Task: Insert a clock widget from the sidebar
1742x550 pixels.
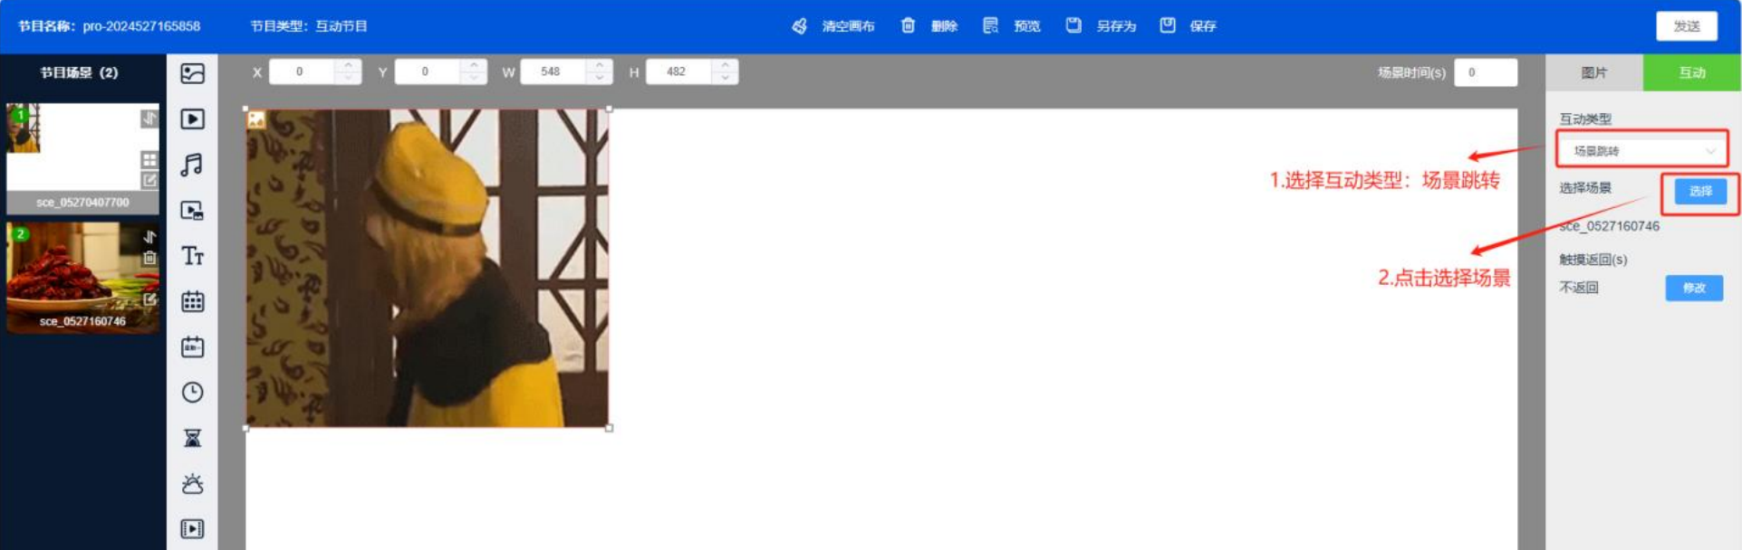Action: [x=192, y=393]
